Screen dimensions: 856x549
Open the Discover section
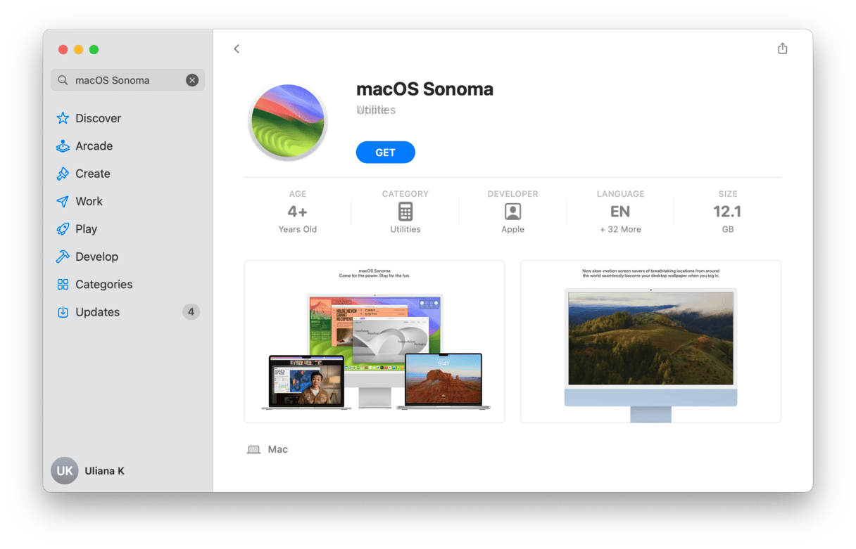tap(98, 118)
